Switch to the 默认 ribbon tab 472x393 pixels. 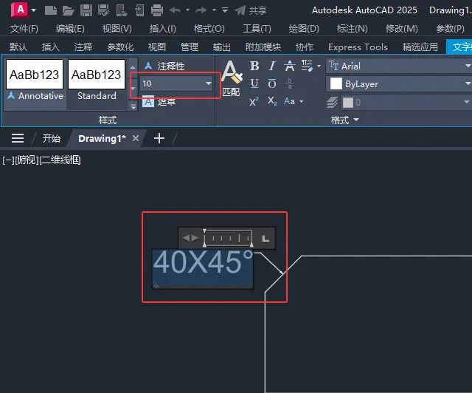[18, 47]
